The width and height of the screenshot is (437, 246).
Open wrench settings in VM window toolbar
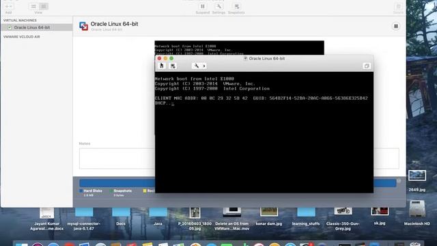tap(196, 66)
